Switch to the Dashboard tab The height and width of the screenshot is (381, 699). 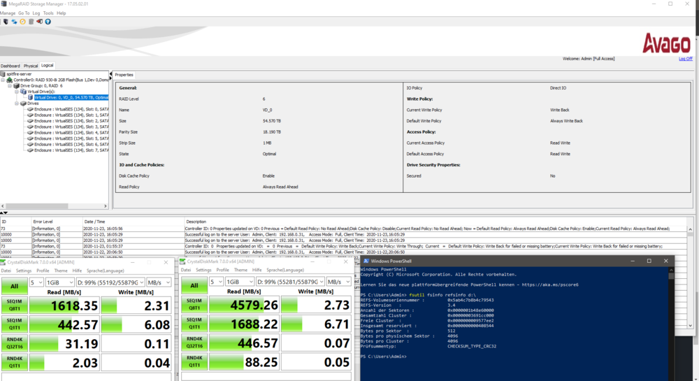pos(10,66)
